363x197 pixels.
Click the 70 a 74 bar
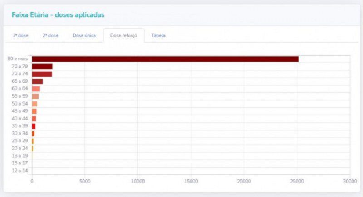pos(42,74)
